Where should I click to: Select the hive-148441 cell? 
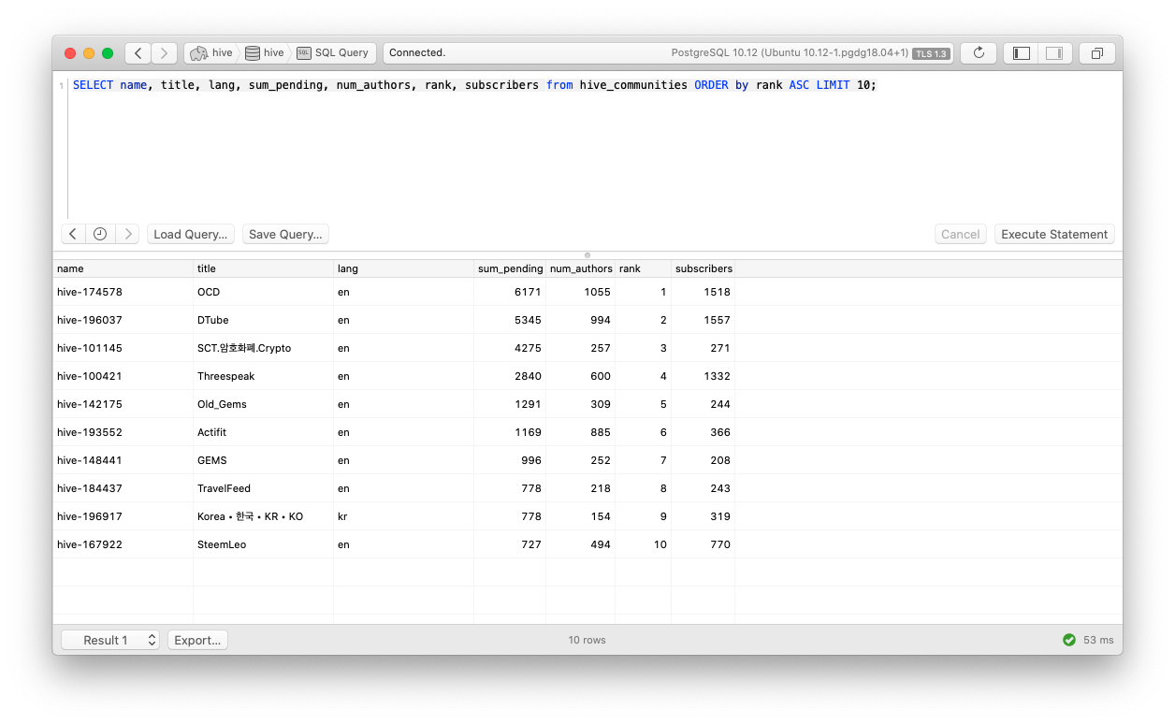(x=123, y=460)
